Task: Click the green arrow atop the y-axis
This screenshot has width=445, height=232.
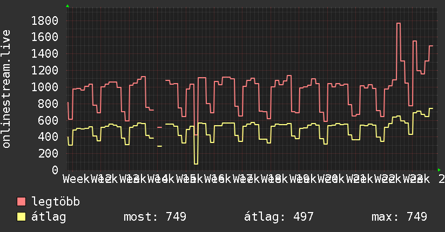Action: pos(68,6)
